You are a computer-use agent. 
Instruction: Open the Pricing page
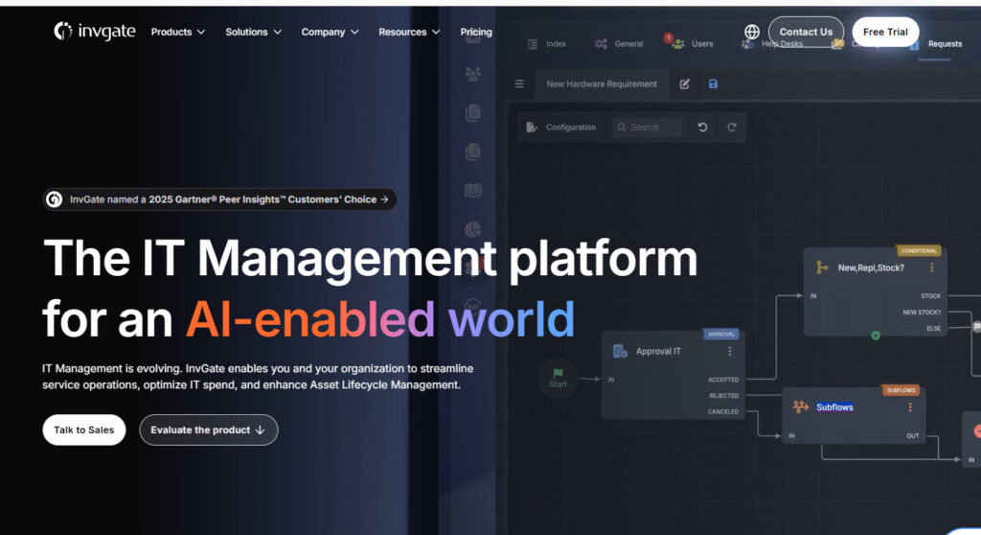476,32
